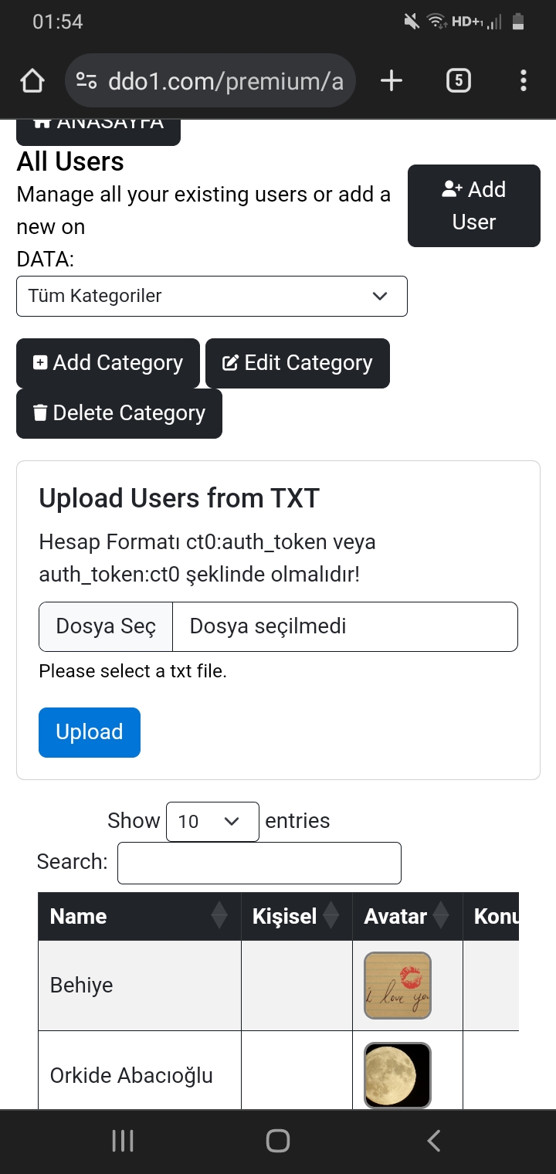Click the Add User button
The image size is (556, 1174).
474,205
